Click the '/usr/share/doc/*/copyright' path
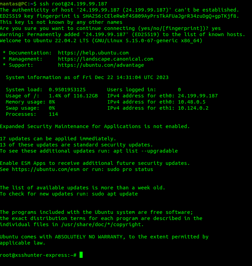This screenshot has height=266, width=252. tap(101, 224)
